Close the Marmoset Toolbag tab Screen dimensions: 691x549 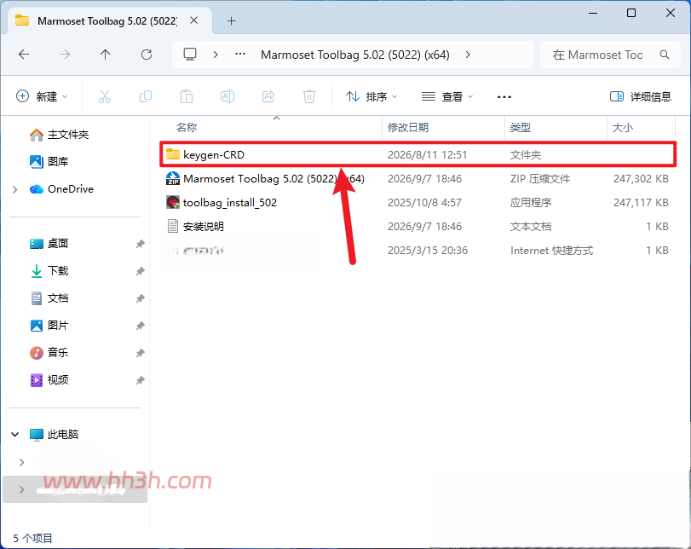(194, 20)
